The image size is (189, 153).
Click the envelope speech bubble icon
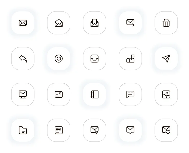[x=130, y=130]
